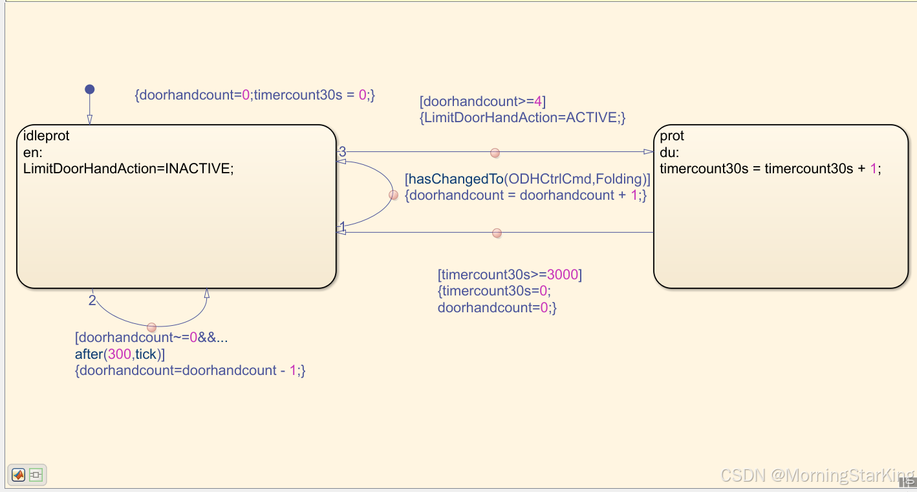
Task: Click the default transition starting dot
Action: pyautogui.click(x=89, y=87)
